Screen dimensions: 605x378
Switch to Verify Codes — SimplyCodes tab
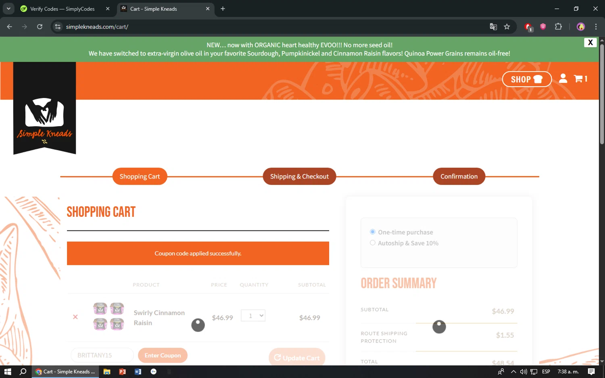63,9
